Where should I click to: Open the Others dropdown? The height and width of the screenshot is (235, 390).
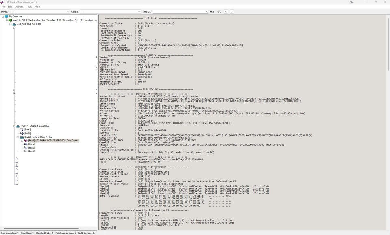pyautogui.click(x=139, y=12)
